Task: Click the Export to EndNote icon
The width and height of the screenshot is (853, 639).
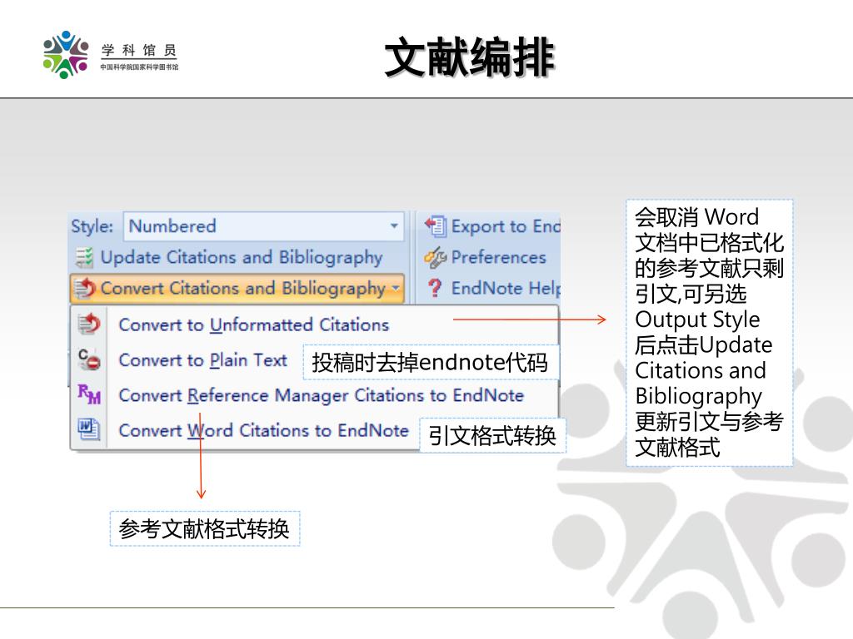Action: coord(436,226)
